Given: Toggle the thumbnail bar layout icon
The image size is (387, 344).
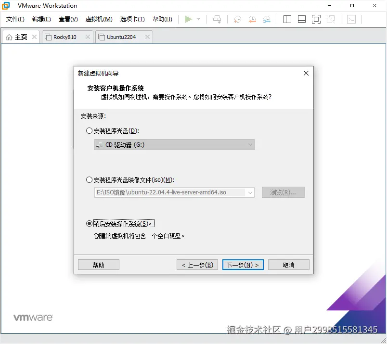Looking at the screenshot, I should [302, 19].
